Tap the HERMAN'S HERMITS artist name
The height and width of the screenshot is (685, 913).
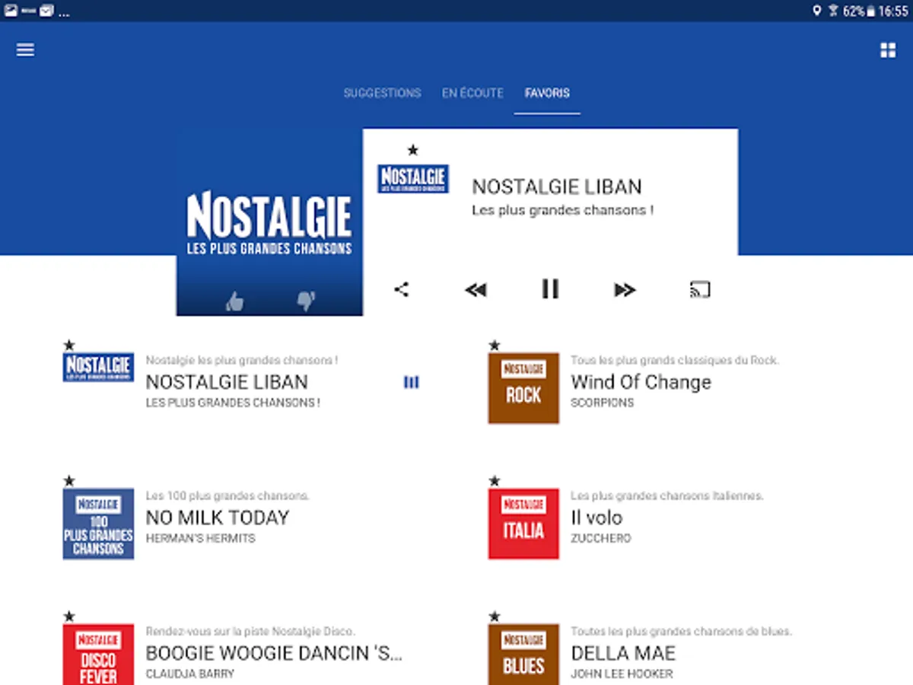pos(200,538)
